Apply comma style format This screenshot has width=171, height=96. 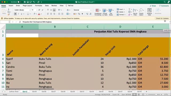82,14
